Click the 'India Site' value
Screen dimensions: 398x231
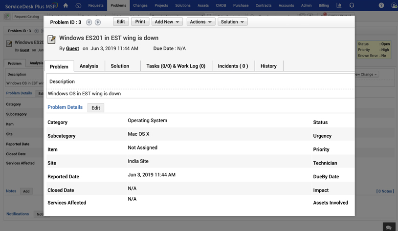coord(138,161)
